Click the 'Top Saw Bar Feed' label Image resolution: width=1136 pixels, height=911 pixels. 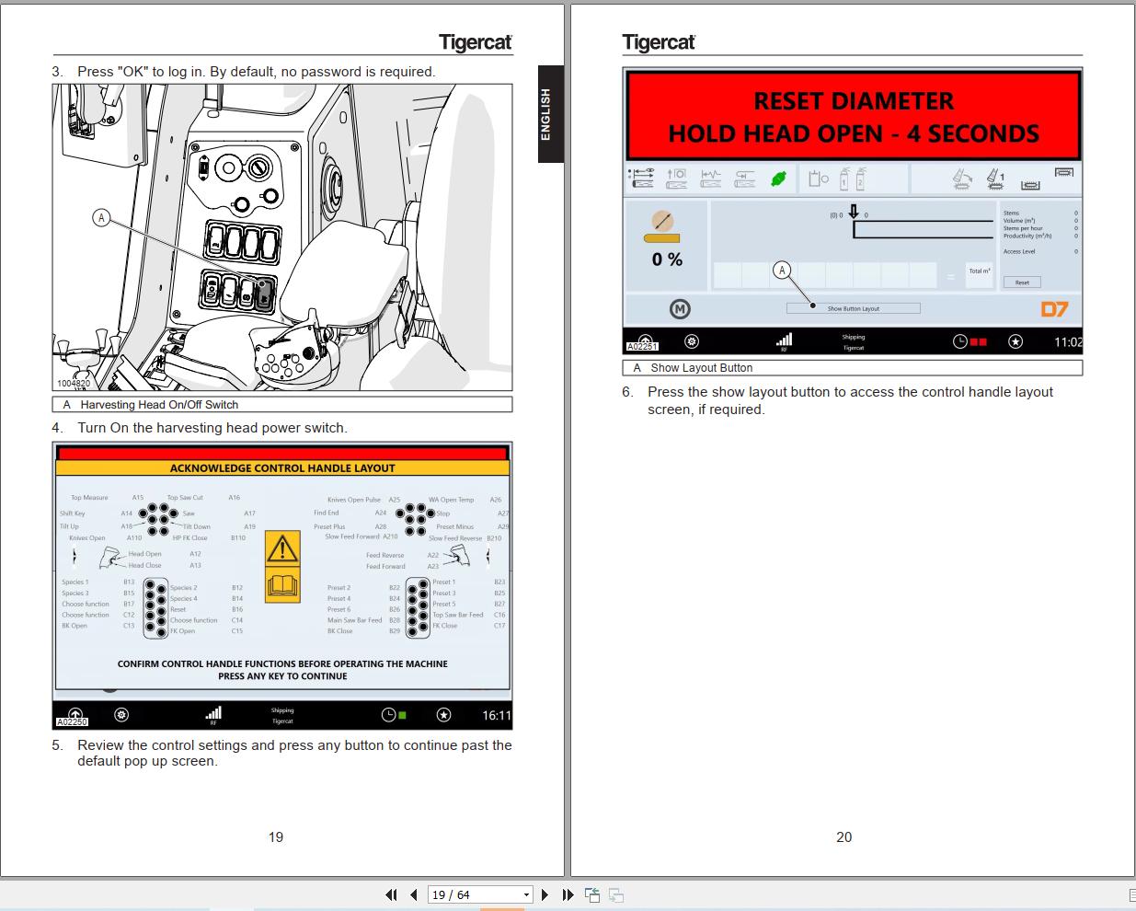[x=458, y=615]
